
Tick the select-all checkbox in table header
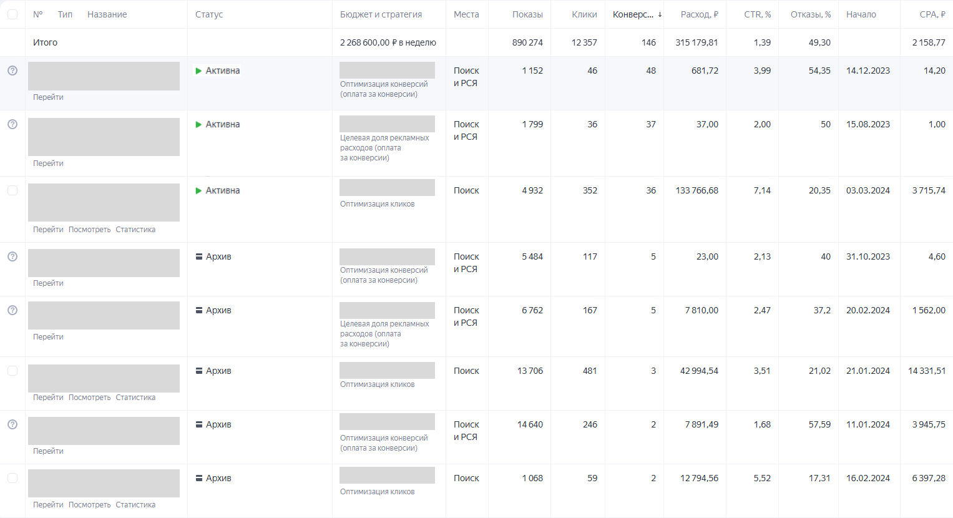[12, 14]
